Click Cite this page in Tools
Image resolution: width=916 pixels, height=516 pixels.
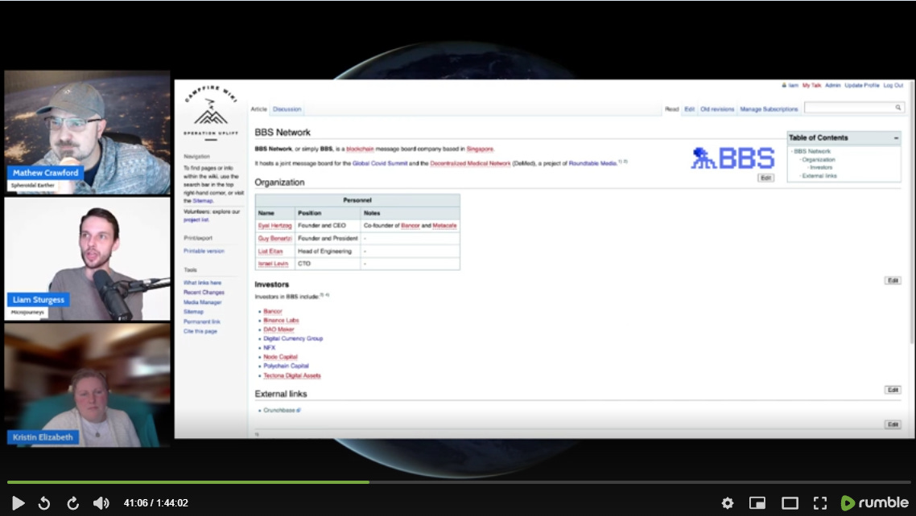(200, 331)
